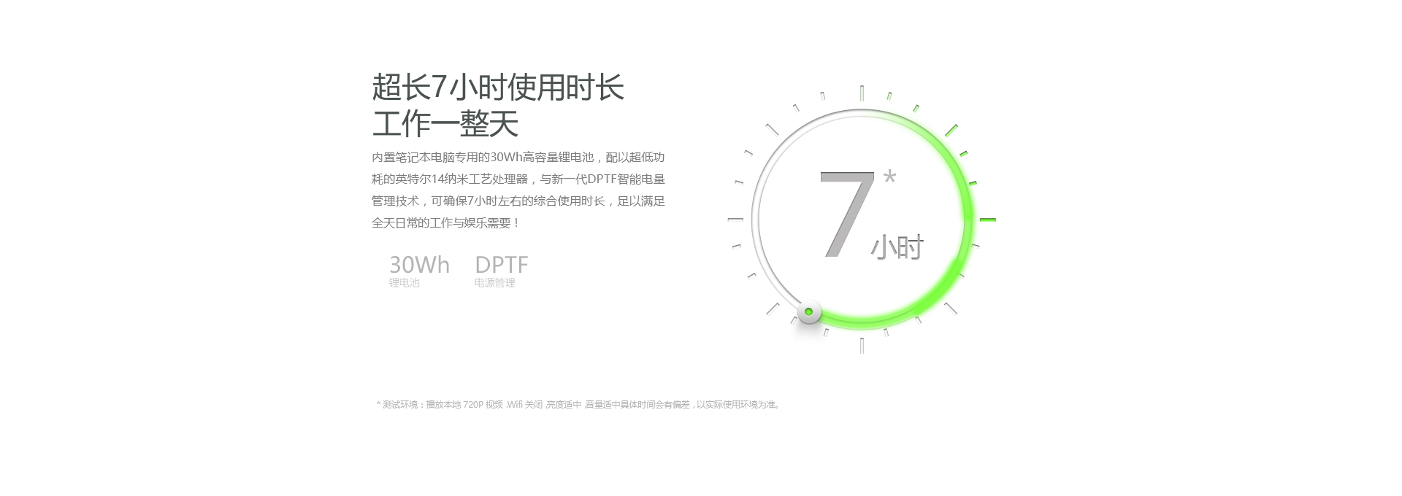The width and height of the screenshot is (1402, 496).
Task: Click the "锂电池" caption under 30Wh
Action: [404, 283]
